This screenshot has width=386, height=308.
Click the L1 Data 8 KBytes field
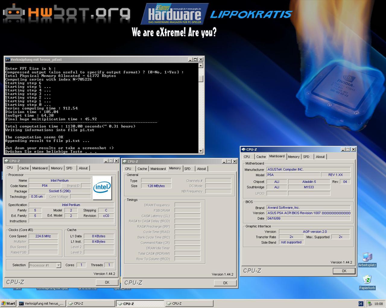(99, 236)
